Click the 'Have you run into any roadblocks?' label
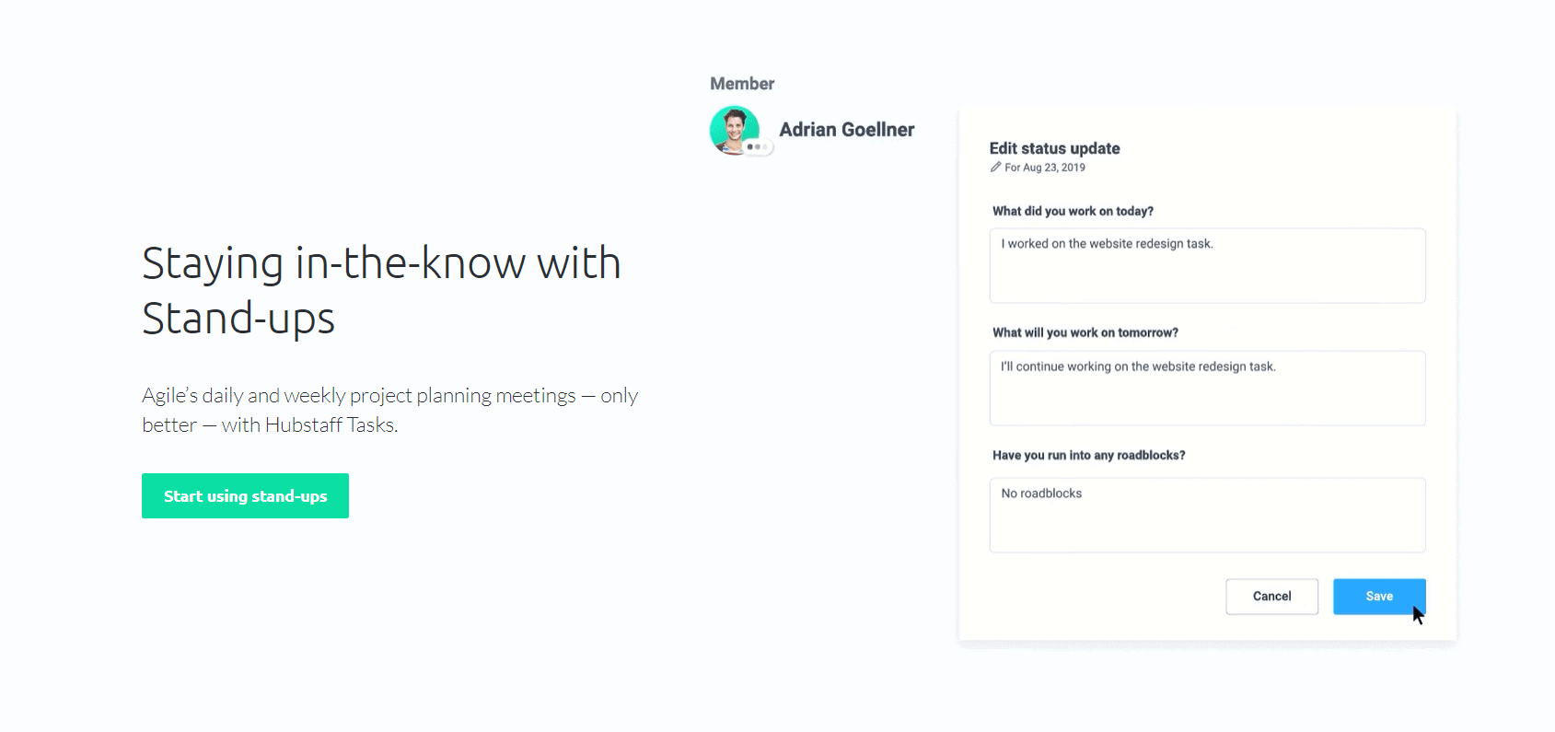 coord(1088,455)
